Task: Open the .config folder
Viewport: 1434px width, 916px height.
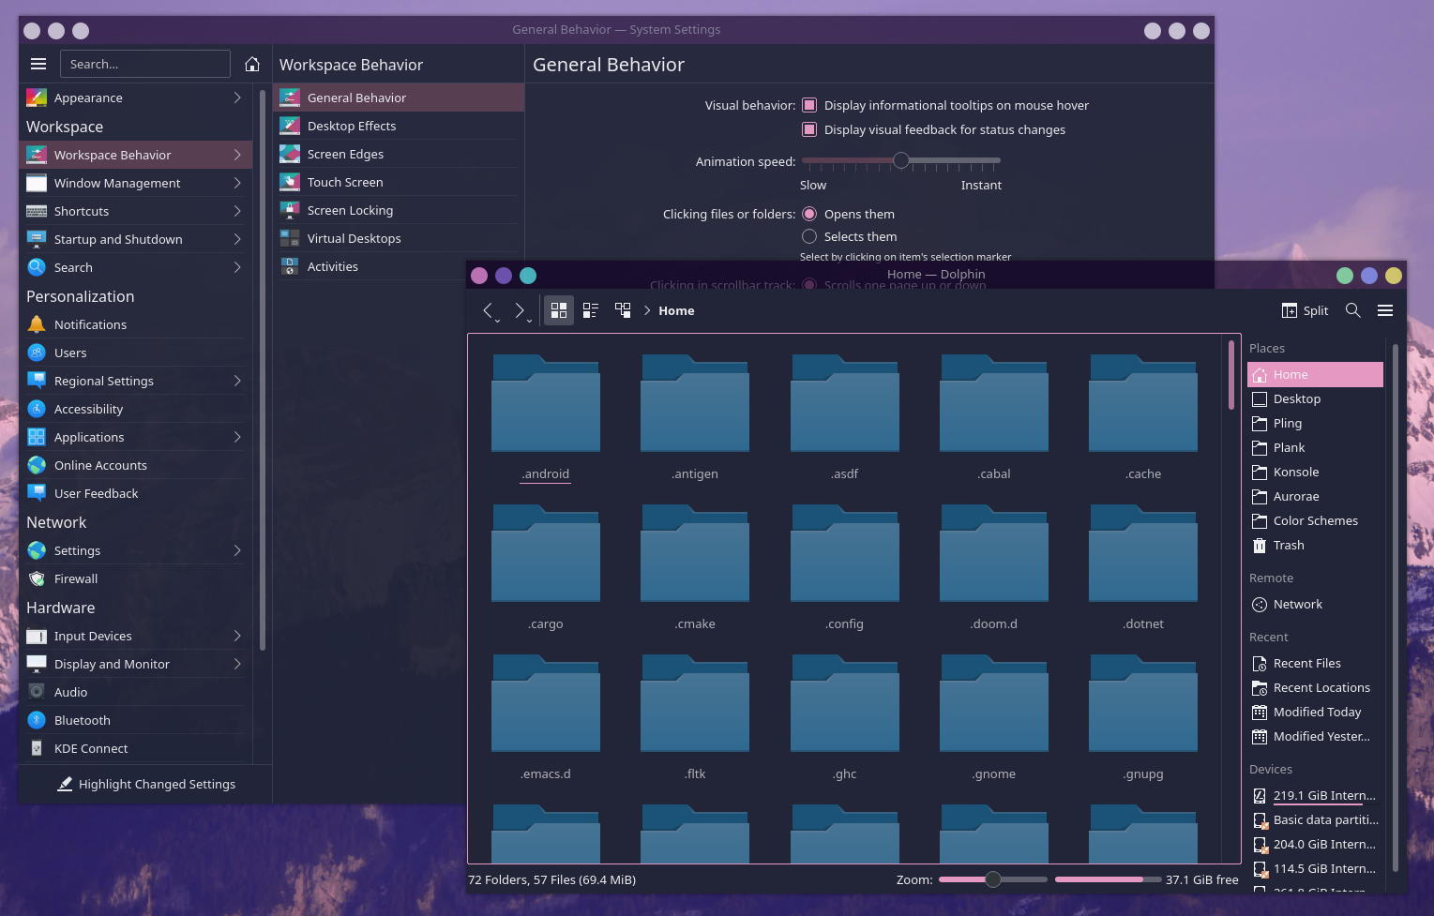Action: pos(845,566)
